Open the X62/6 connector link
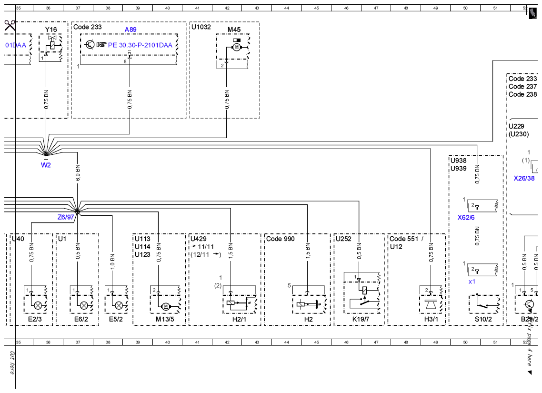The height and width of the screenshot is (393, 542). pyautogui.click(x=466, y=217)
